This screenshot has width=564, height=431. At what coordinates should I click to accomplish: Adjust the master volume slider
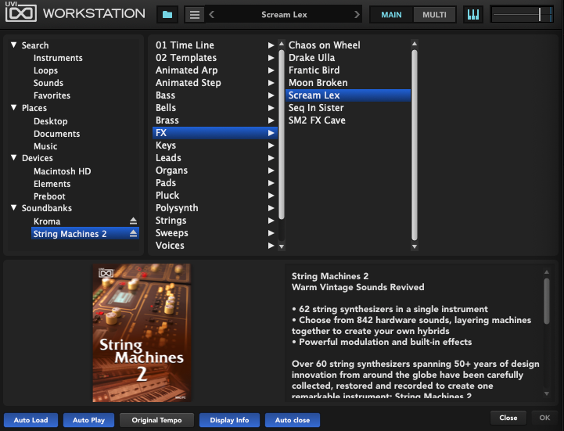522,15
